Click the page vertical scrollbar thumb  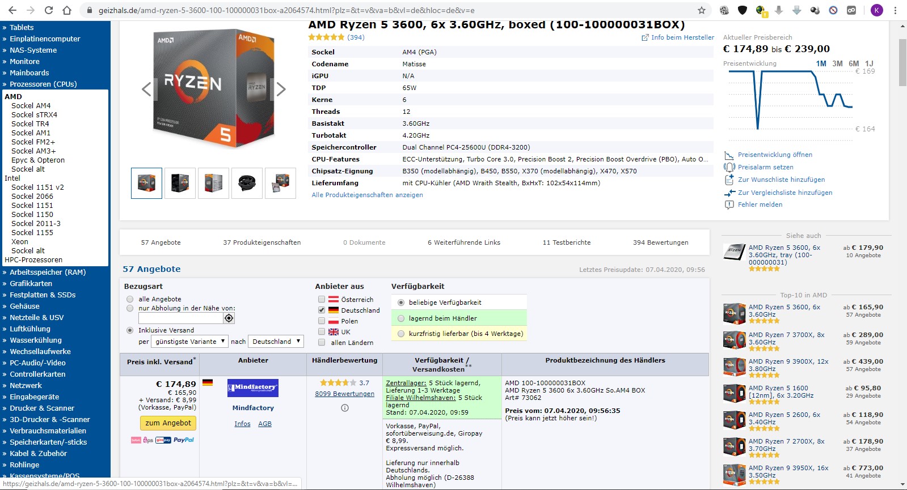pyautogui.click(x=903, y=63)
